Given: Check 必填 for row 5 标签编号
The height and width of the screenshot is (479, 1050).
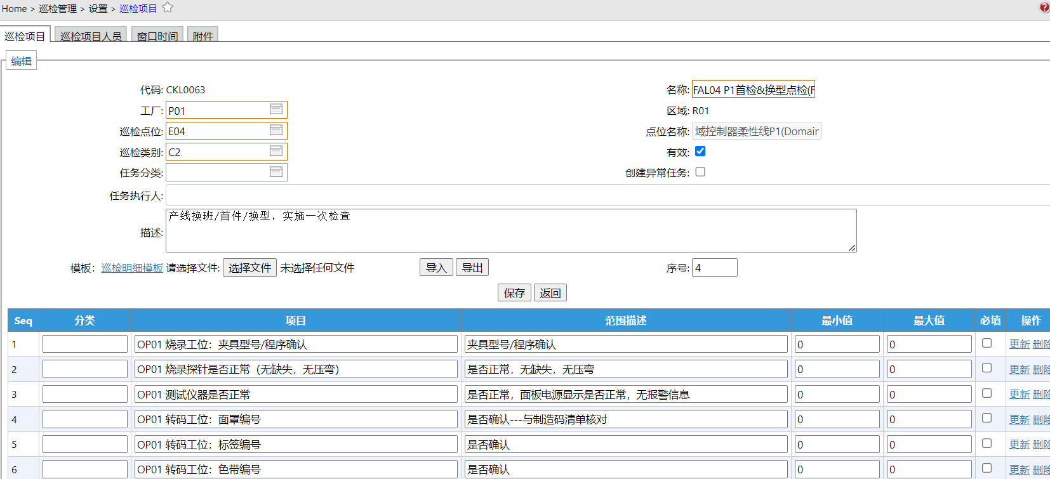Looking at the screenshot, I should 987,443.
